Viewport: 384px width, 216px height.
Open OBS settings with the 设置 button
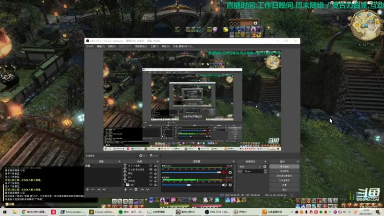[284, 185]
